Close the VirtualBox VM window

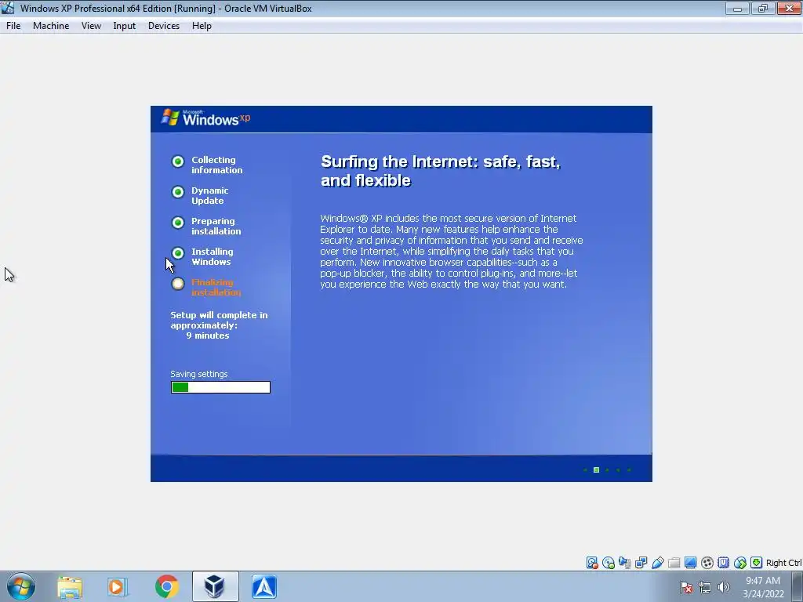click(789, 8)
